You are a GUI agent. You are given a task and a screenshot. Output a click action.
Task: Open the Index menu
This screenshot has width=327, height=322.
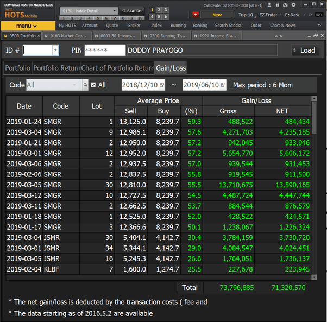point(156,26)
